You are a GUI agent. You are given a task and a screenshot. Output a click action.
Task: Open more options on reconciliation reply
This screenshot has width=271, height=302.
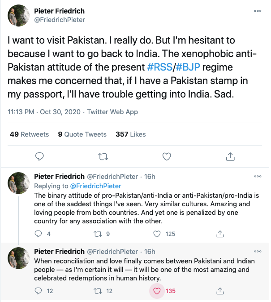pos(258,252)
